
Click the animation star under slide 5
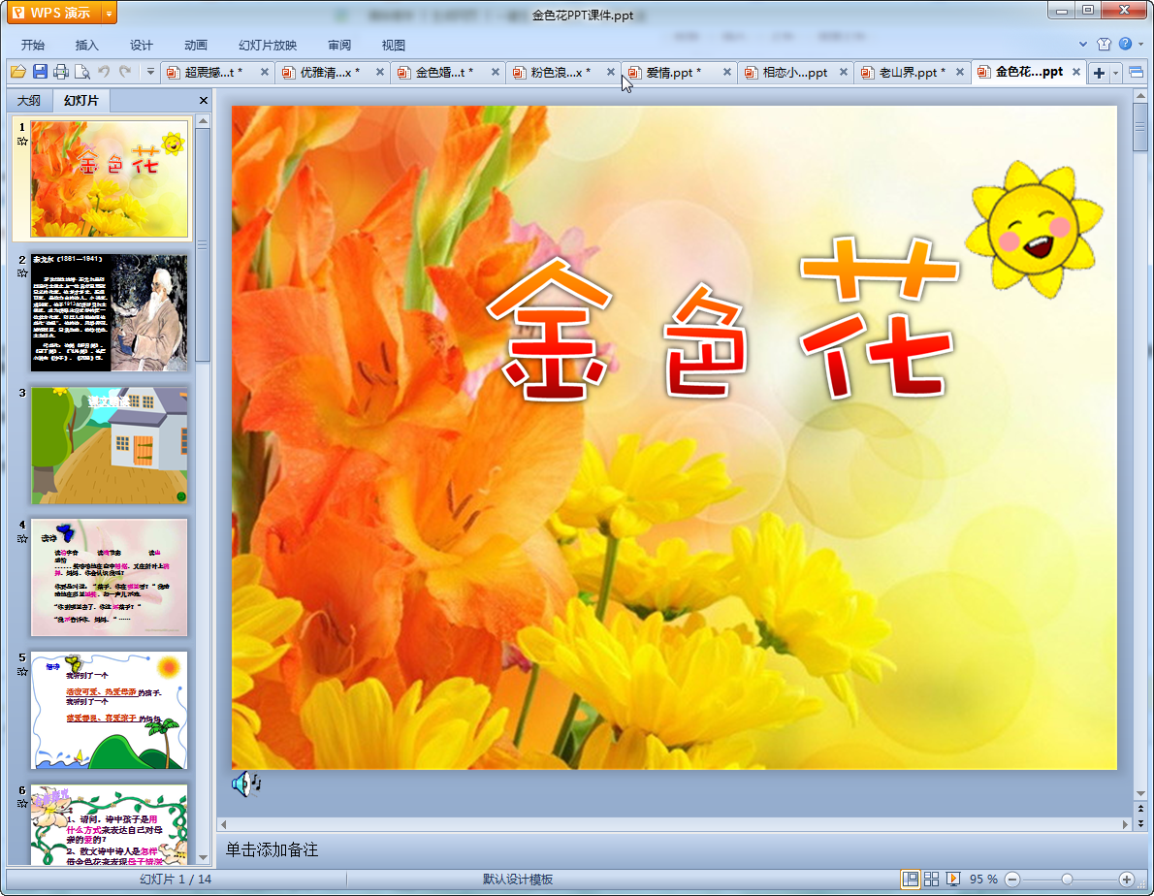[x=22, y=672]
